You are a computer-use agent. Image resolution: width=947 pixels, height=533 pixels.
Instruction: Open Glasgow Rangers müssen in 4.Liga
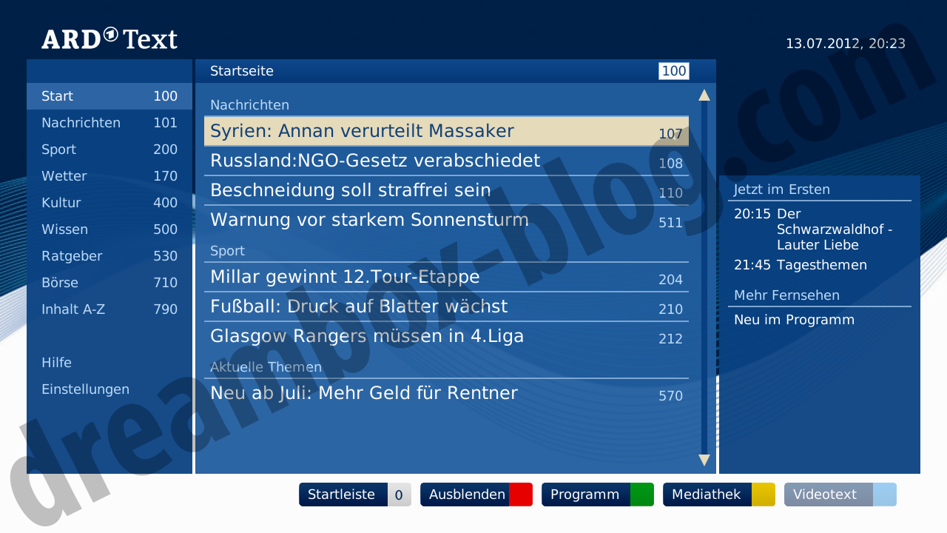click(x=446, y=337)
